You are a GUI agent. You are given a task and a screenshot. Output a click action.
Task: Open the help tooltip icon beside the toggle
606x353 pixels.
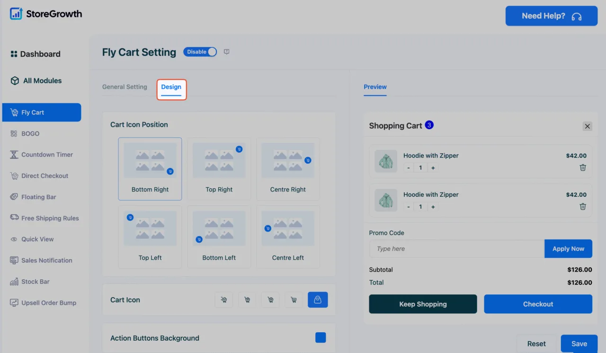[227, 52]
